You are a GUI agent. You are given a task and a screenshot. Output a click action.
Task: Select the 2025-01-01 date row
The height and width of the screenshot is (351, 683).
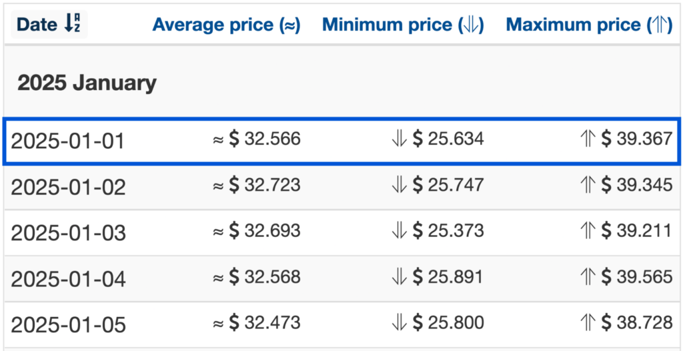point(341,141)
